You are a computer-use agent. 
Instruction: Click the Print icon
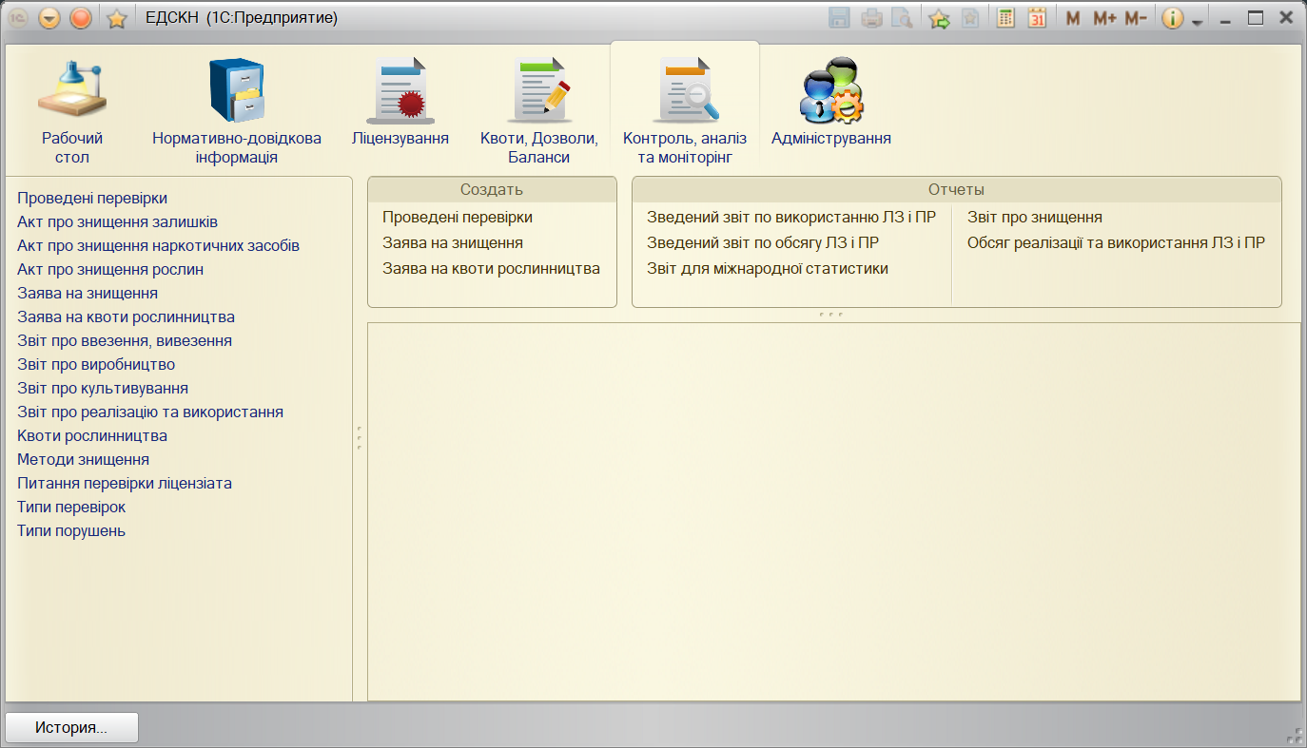tap(870, 18)
